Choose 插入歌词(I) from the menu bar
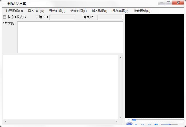186x127 pixels. [99, 11]
